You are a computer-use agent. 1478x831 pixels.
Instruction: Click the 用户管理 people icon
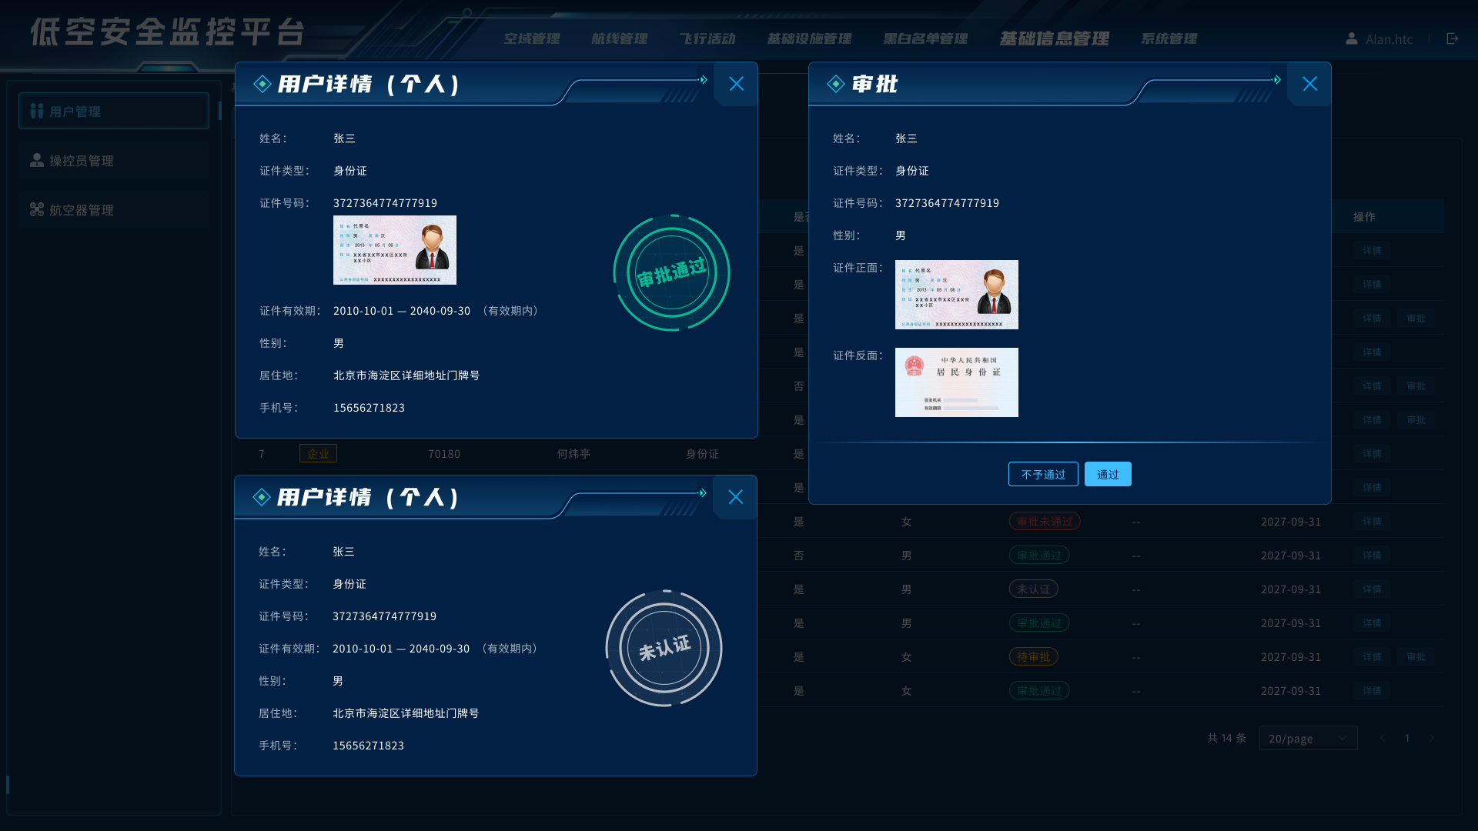[x=37, y=111]
